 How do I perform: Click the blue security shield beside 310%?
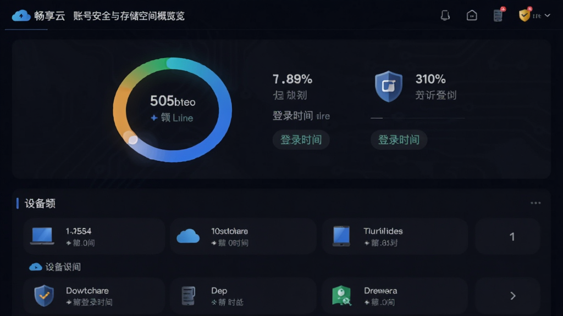389,86
